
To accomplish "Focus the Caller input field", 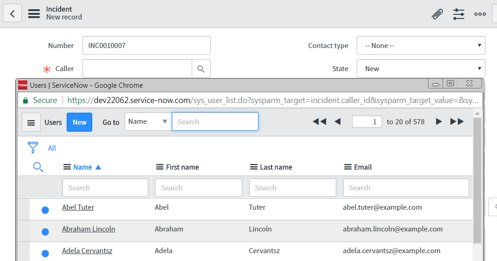I will coord(137,68).
